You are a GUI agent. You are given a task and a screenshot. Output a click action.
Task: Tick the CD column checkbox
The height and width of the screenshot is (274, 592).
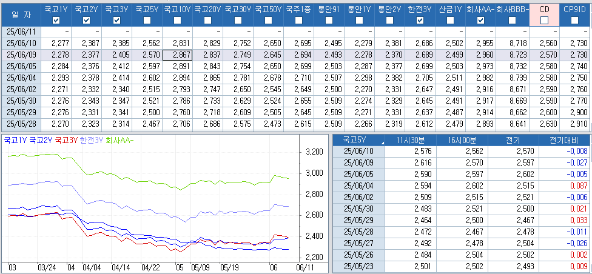coord(544,21)
